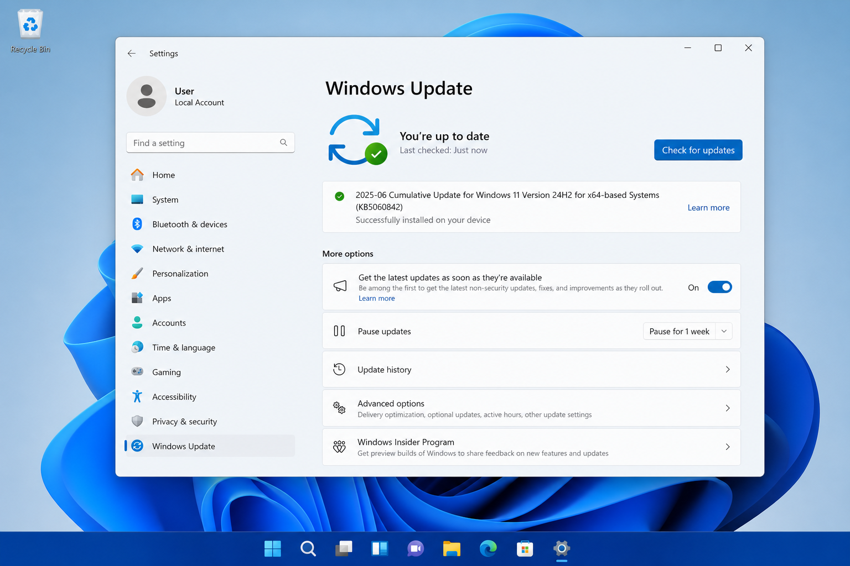Click the Windows Insider Program icon
This screenshot has width=850, height=566.
339,447
